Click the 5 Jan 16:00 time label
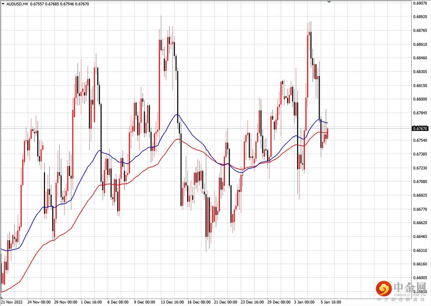The width and height of the screenshot is (431, 306). [x=330, y=302]
